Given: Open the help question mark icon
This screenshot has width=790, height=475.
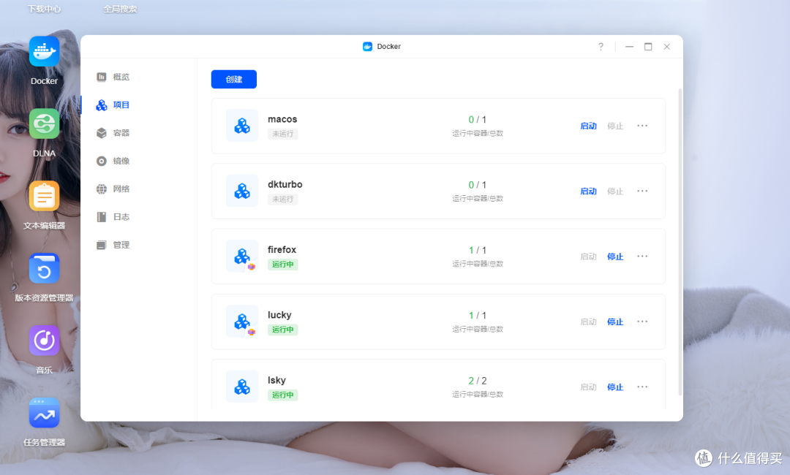Looking at the screenshot, I should tap(601, 47).
